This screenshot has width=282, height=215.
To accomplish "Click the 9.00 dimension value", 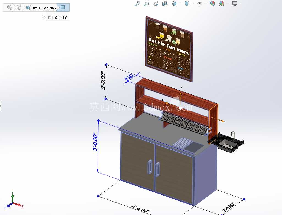I will pyautogui.click(x=129, y=77).
